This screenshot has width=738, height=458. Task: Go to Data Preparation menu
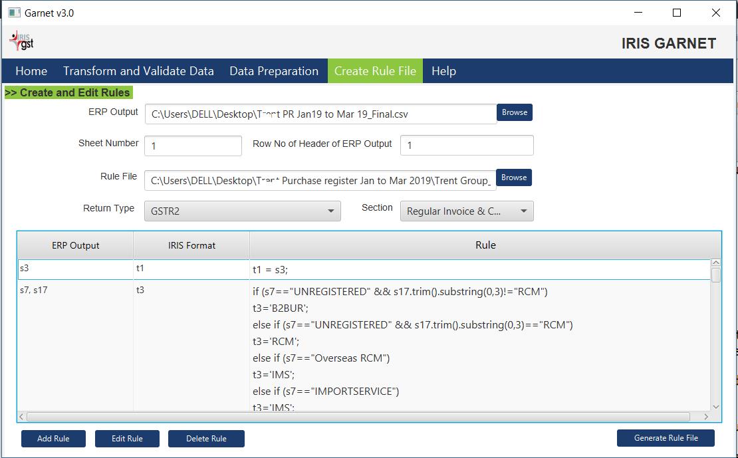coord(274,71)
